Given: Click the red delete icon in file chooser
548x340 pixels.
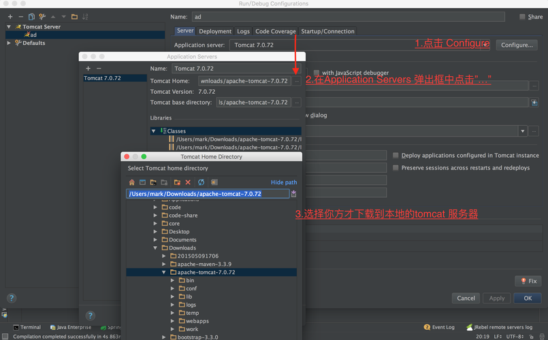Looking at the screenshot, I should pyautogui.click(x=188, y=182).
